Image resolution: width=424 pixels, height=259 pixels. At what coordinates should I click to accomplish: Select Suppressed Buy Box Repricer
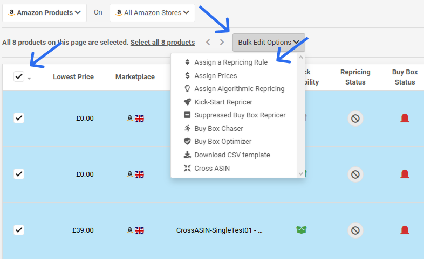pos(240,115)
